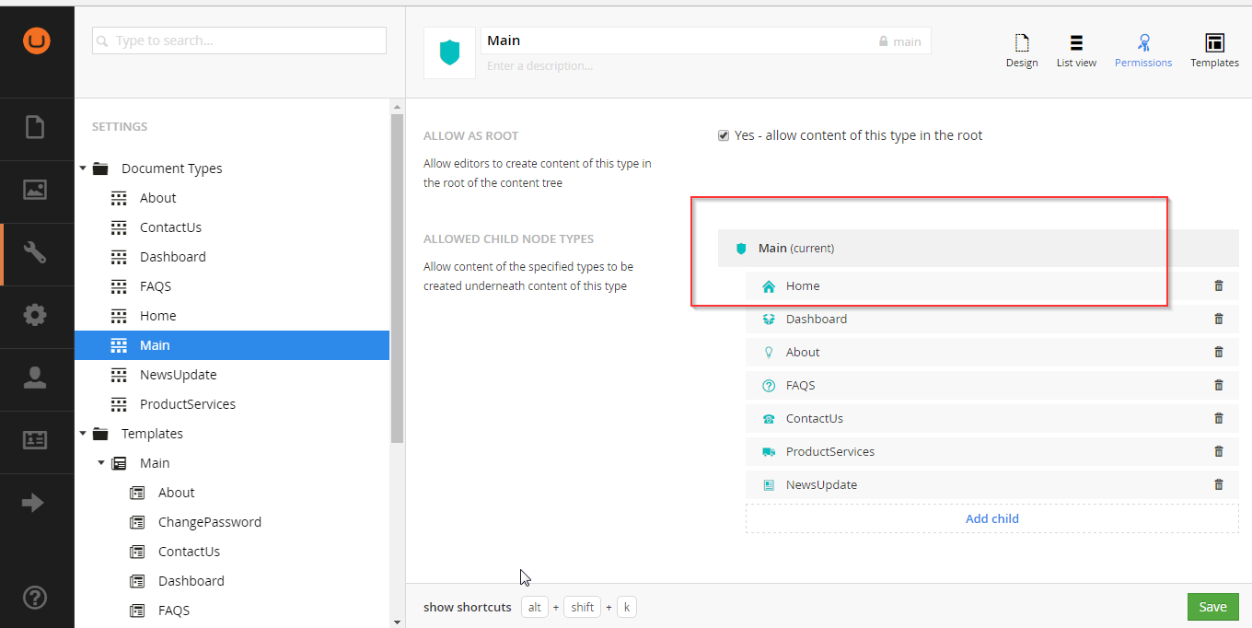The width and height of the screenshot is (1252, 628).
Task: Click the FAQS question icon in child list
Action: 769,386
